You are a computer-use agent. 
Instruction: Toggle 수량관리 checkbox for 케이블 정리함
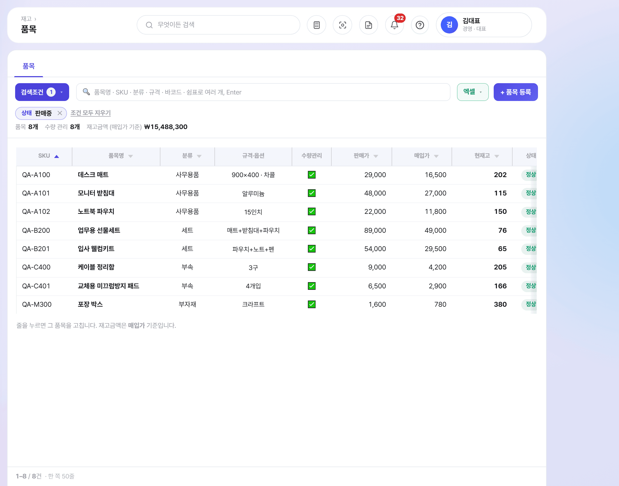point(312,267)
